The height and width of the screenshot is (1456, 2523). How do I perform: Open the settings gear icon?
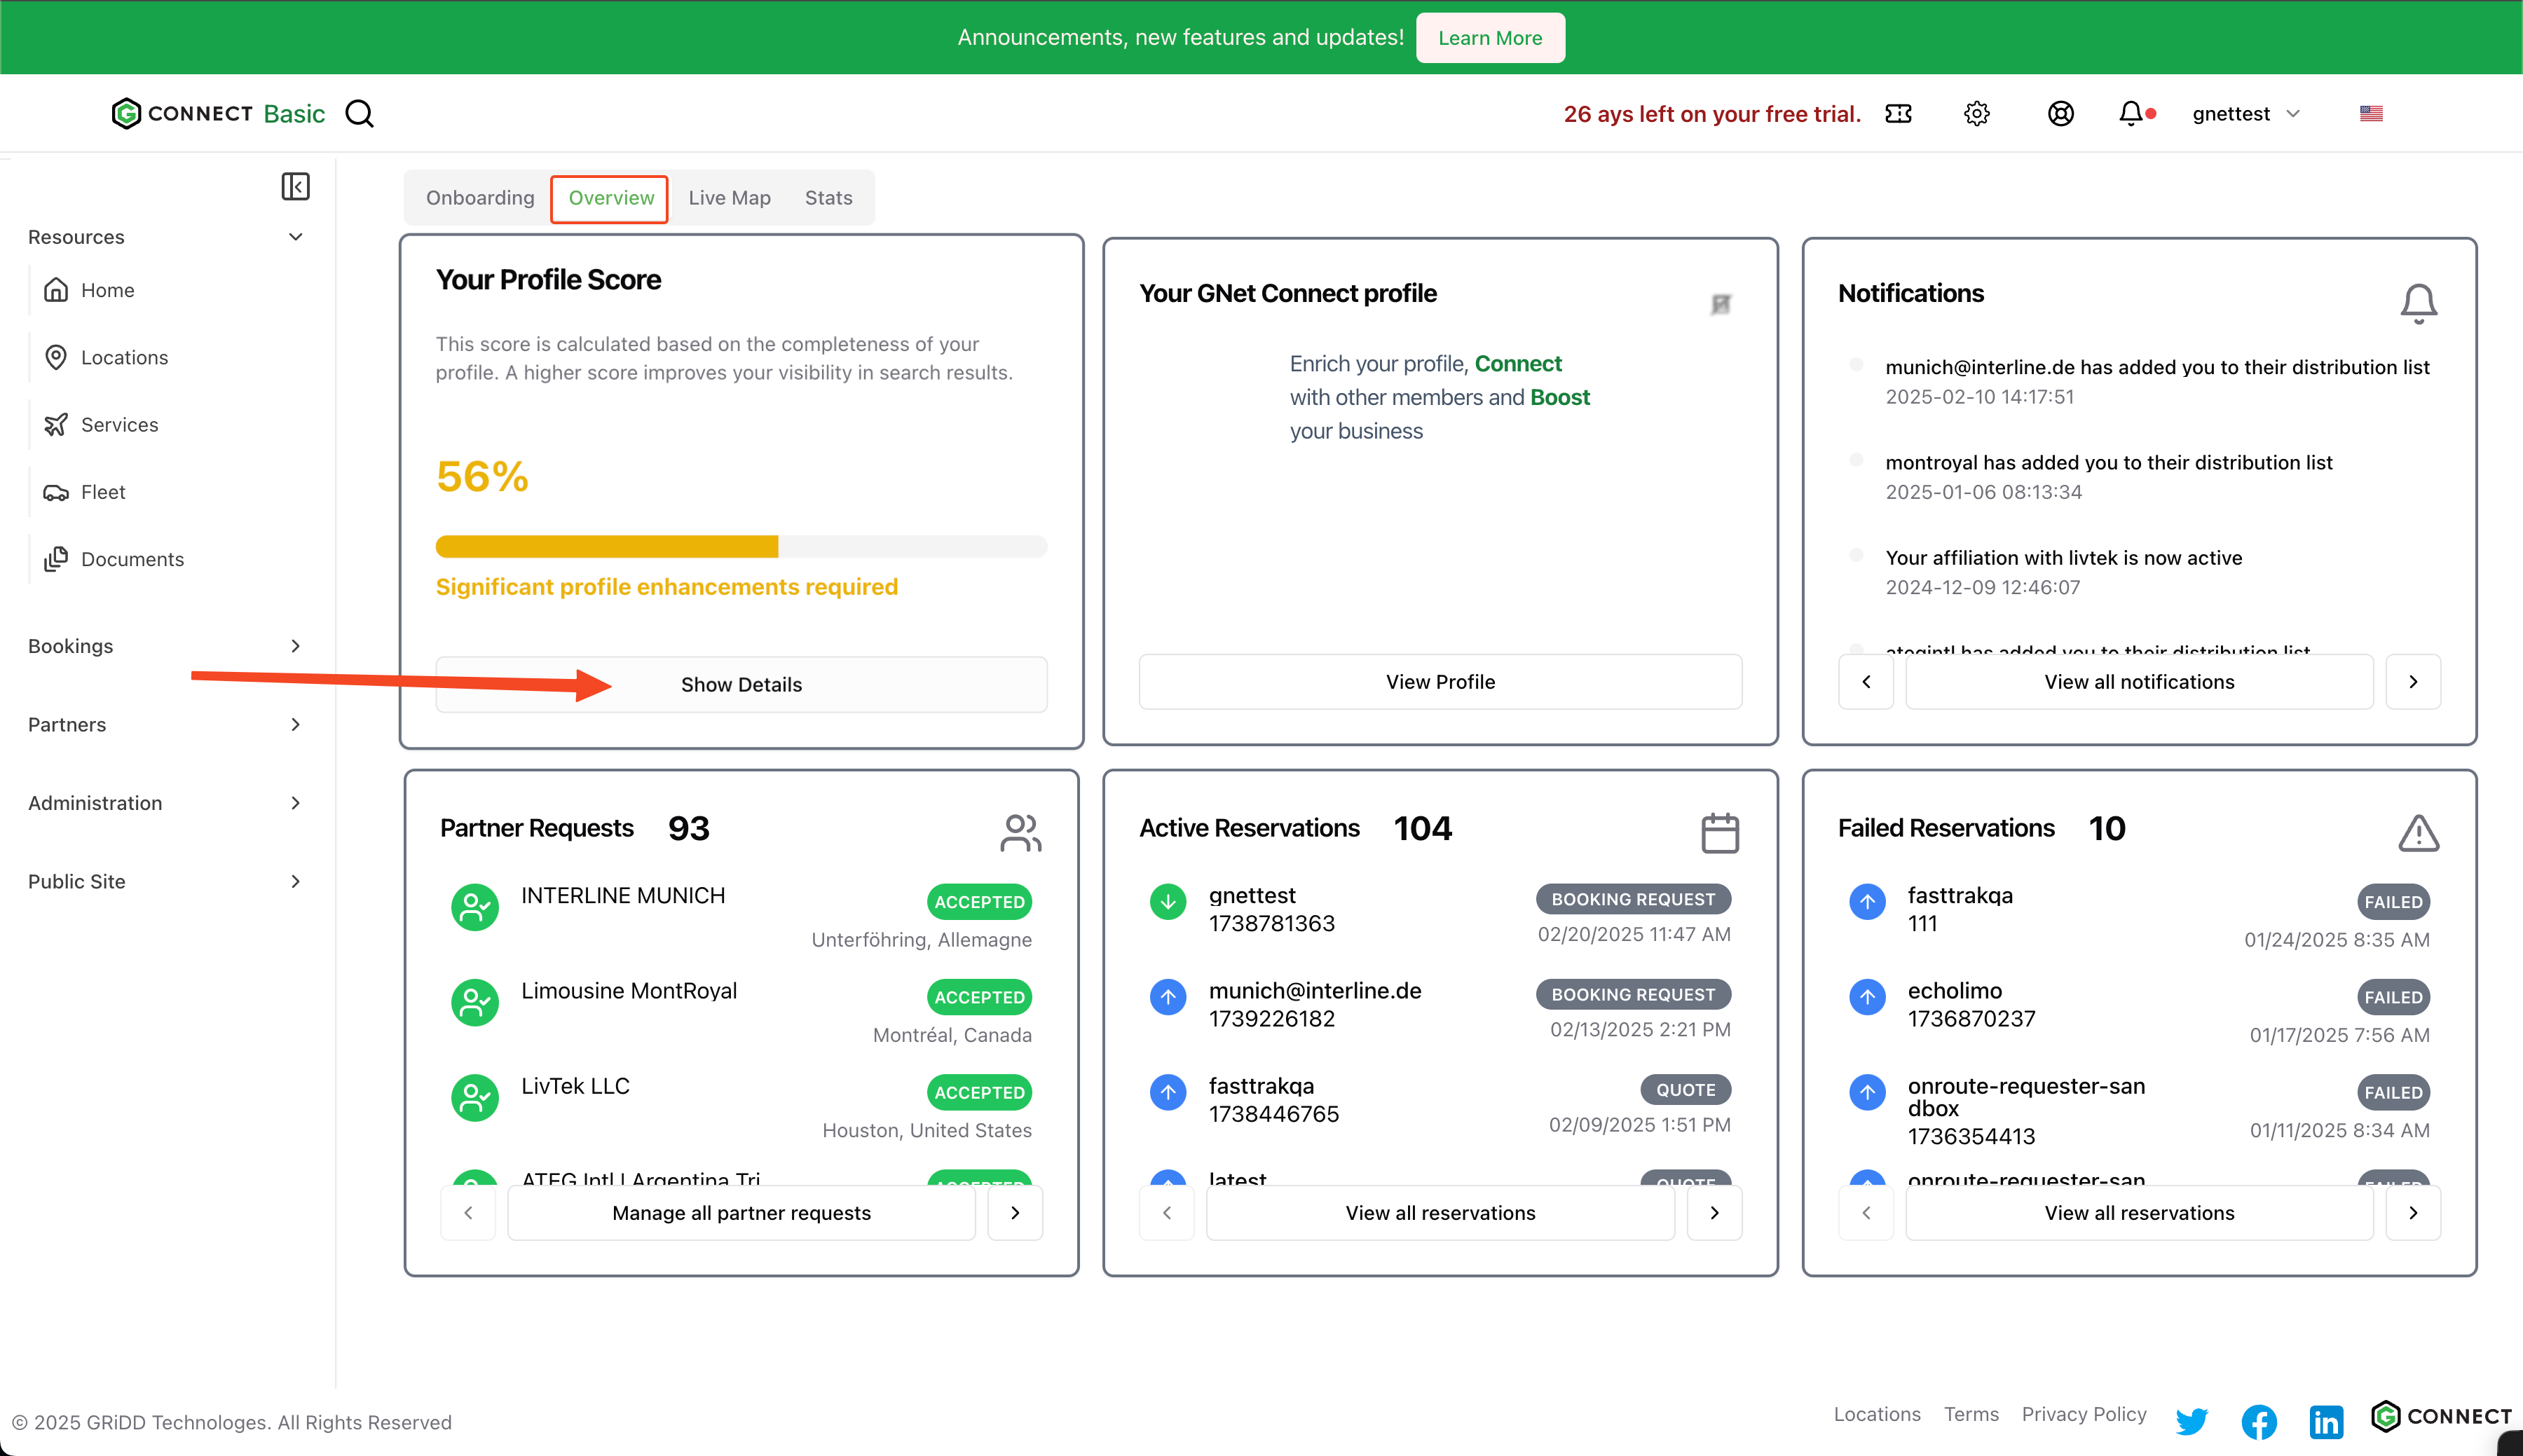click(1976, 114)
